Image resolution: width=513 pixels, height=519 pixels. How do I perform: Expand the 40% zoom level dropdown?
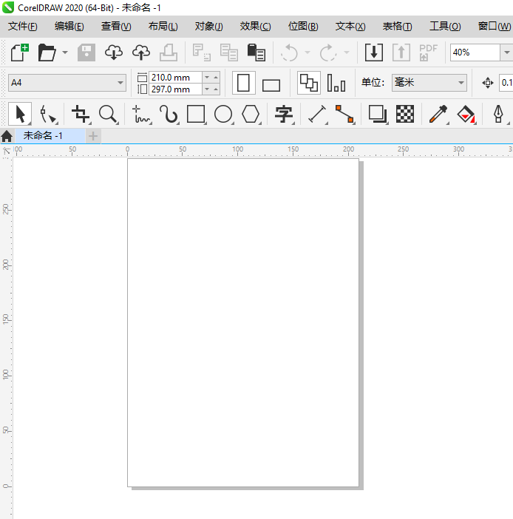pos(506,52)
